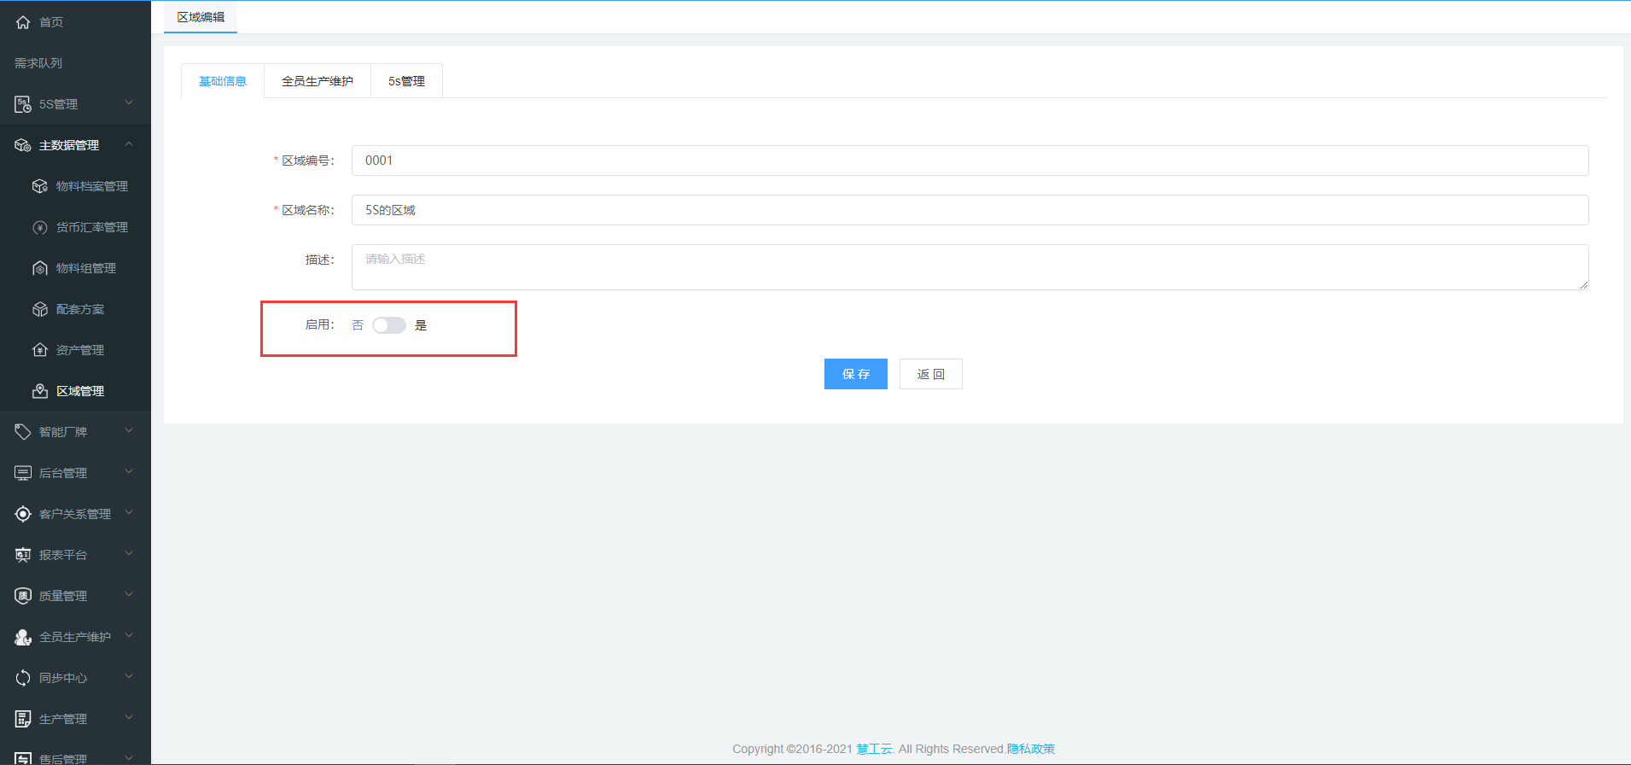The image size is (1631, 765).
Task: Select the 是 label beside the switch
Action: (x=421, y=325)
